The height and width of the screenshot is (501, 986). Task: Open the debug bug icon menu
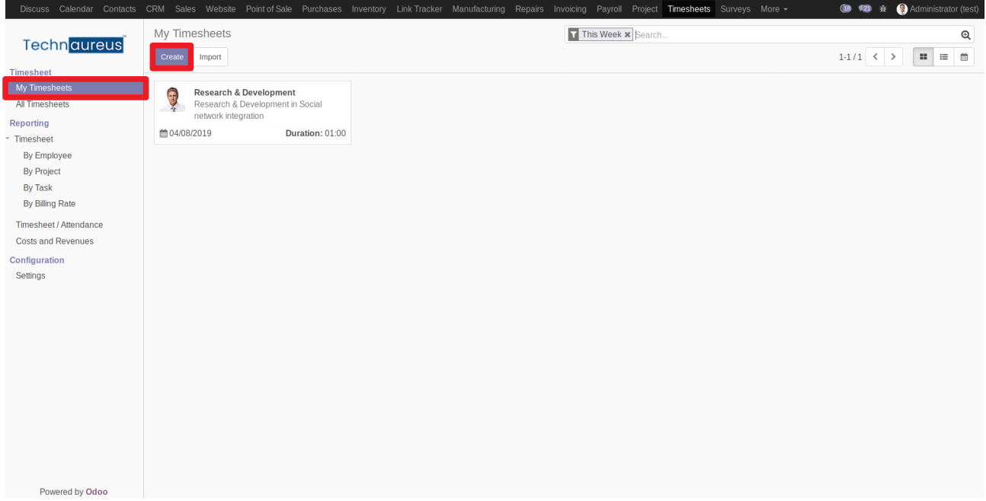[x=884, y=9]
